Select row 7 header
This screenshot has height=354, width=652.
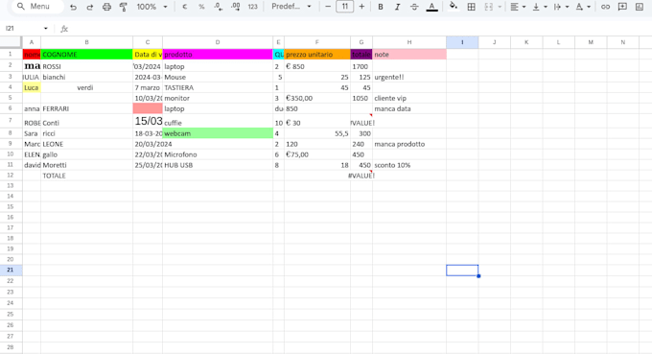click(x=11, y=121)
